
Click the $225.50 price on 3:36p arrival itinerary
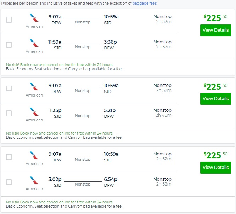point(215,17)
